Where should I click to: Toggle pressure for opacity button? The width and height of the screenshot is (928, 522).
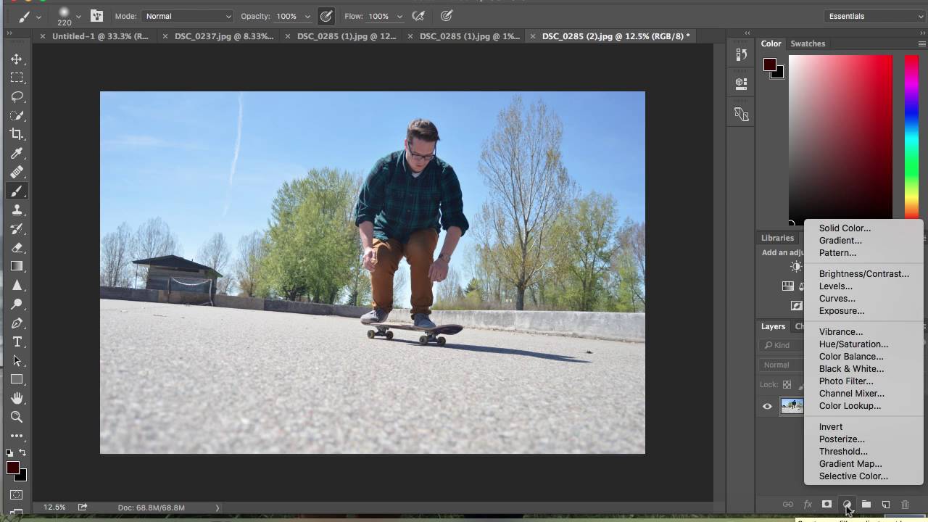click(326, 16)
